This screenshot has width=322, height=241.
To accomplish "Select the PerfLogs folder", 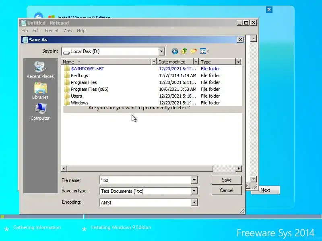I will point(79,76).
